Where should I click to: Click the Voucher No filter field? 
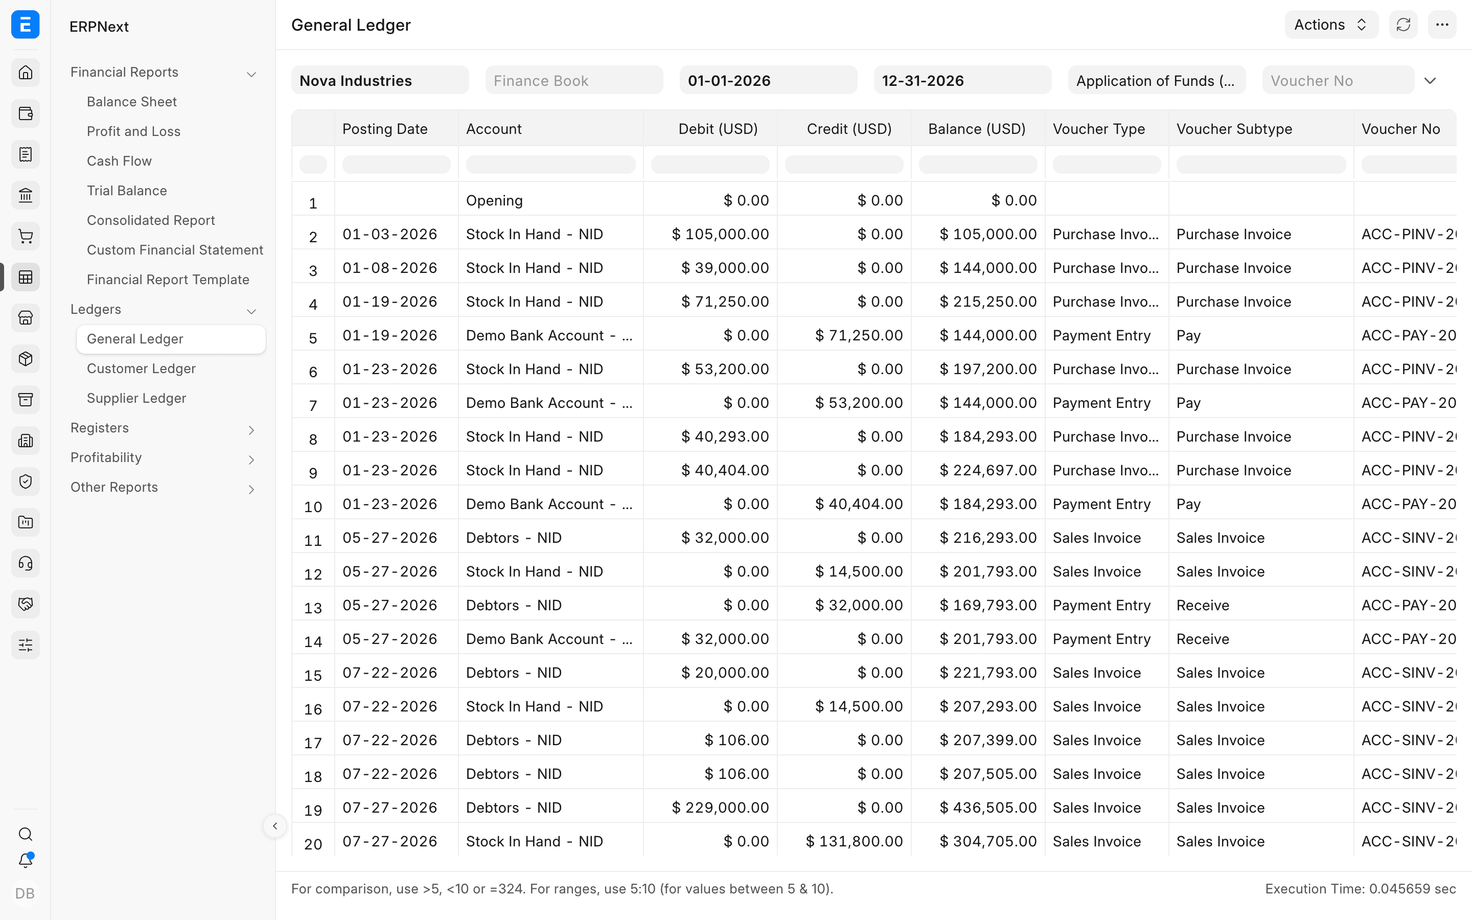(x=1338, y=80)
